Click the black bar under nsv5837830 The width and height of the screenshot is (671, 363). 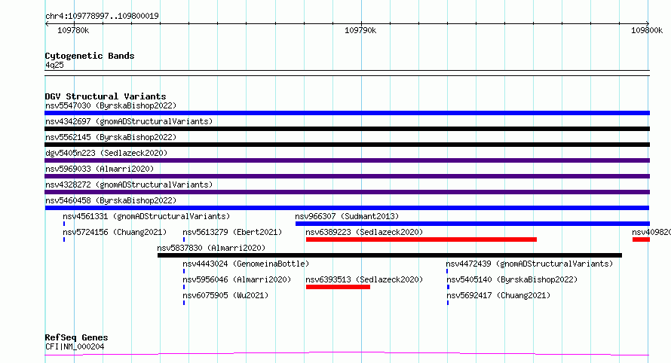pos(390,255)
